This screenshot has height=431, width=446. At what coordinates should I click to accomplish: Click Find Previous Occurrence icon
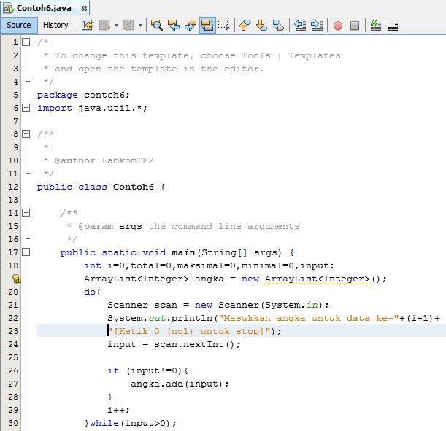(174, 26)
